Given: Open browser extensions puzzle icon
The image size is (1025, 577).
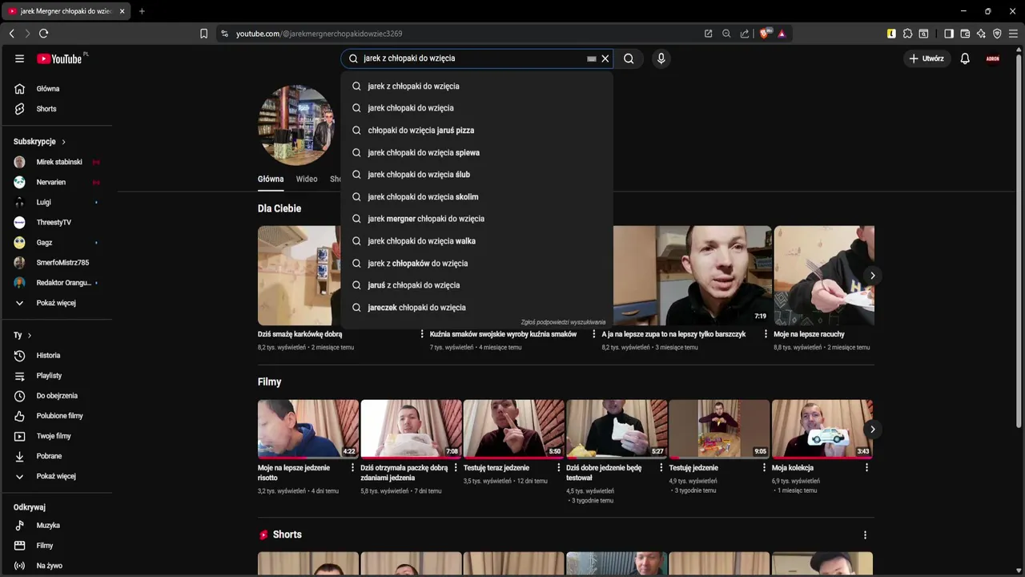Looking at the screenshot, I should pyautogui.click(x=907, y=34).
